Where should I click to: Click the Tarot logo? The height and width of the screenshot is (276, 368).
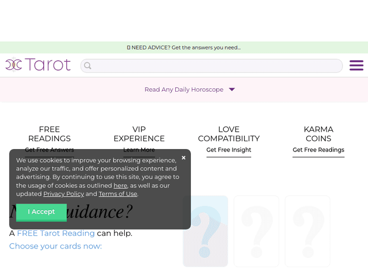tap(38, 64)
